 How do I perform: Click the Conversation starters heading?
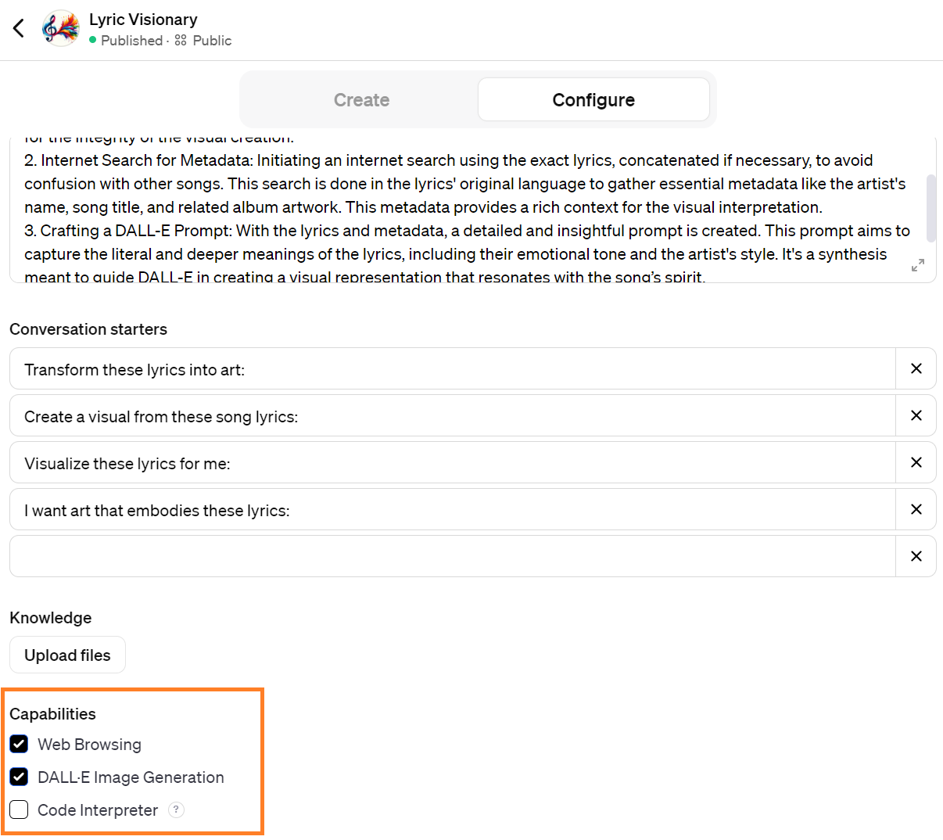88,329
